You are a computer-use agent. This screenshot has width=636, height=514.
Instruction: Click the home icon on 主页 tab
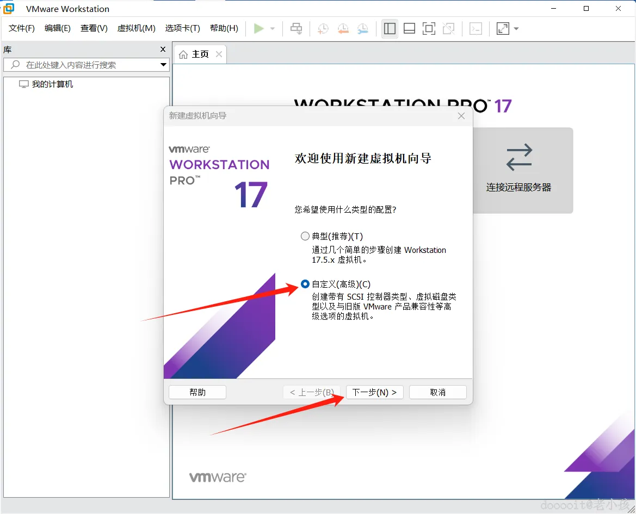pos(183,54)
